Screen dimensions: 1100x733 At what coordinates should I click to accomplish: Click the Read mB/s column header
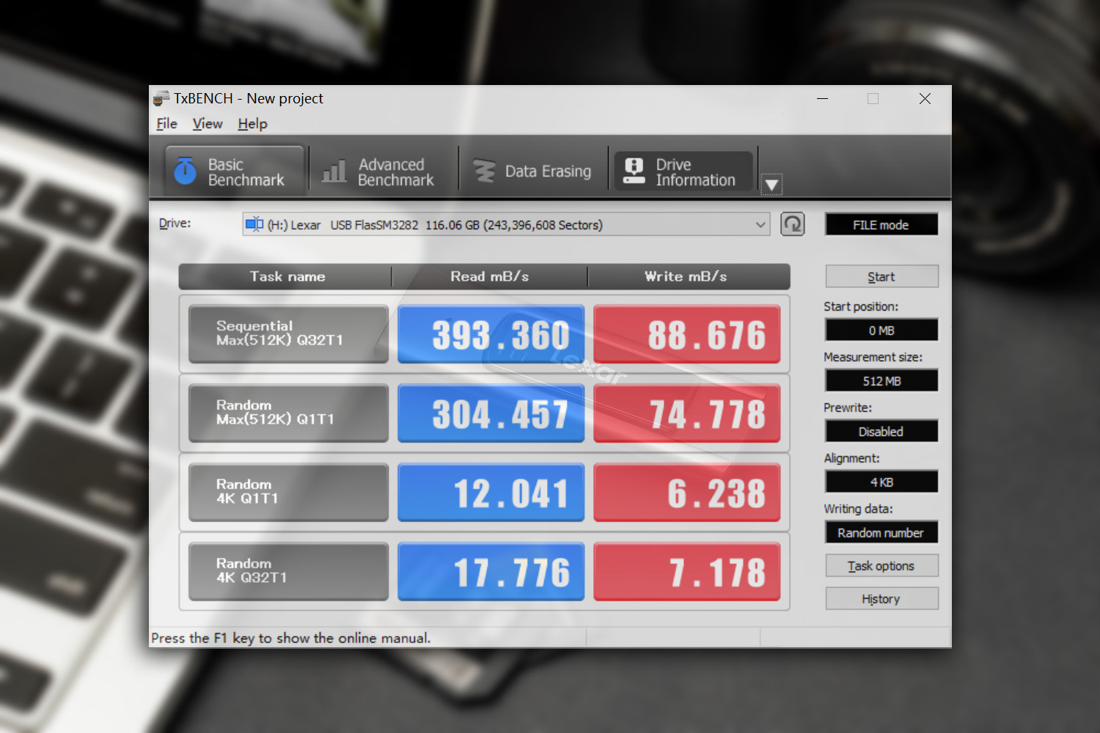click(490, 276)
